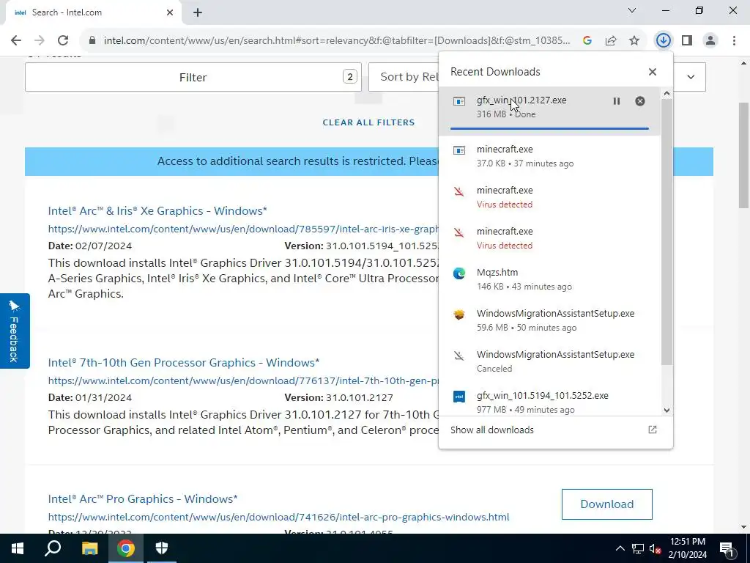Image resolution: width=750 pixels, height=563 pixels.
Task: Click the downloads list scroll-down arrow
Action: (x=667, y=411)
